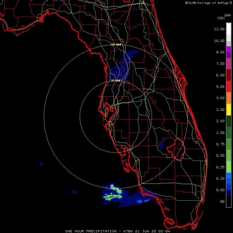Click the One Hour Precipitation KTBW caption
The height and width of the screenshot is (233, 233).
pyautogui.click(x=118, y=231)
